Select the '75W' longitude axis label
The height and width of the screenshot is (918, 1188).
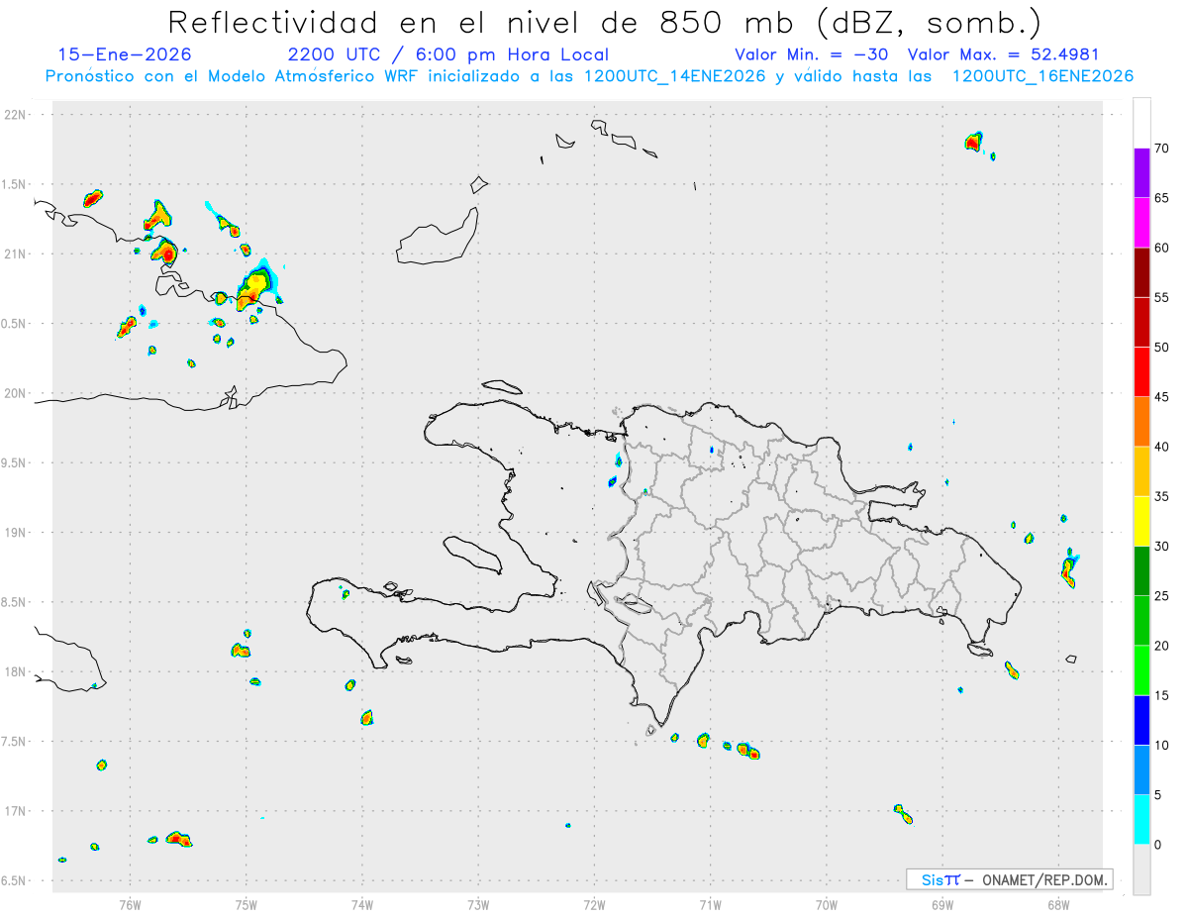point(247,904)
